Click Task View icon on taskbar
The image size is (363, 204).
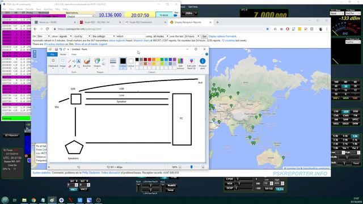click(x=15, y=200)
